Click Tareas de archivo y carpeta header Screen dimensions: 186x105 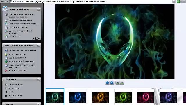pos(19,45)
